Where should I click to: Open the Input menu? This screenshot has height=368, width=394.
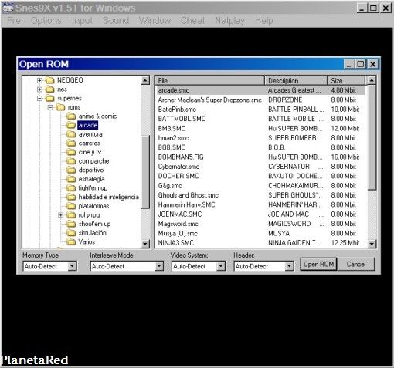[x=82, y=20]
